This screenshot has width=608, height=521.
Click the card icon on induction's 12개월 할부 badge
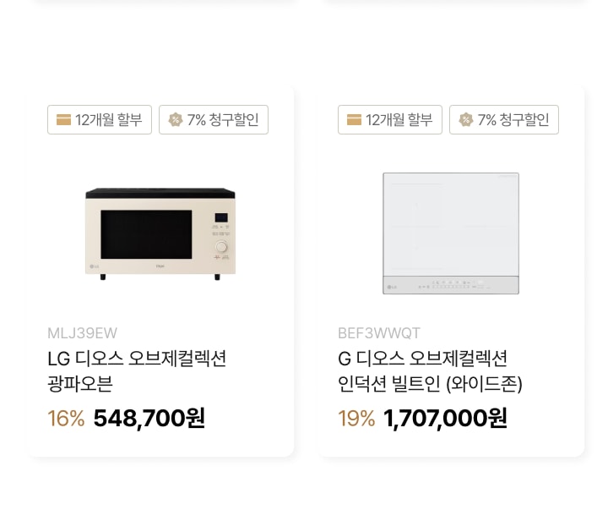(x=354, y=119)
